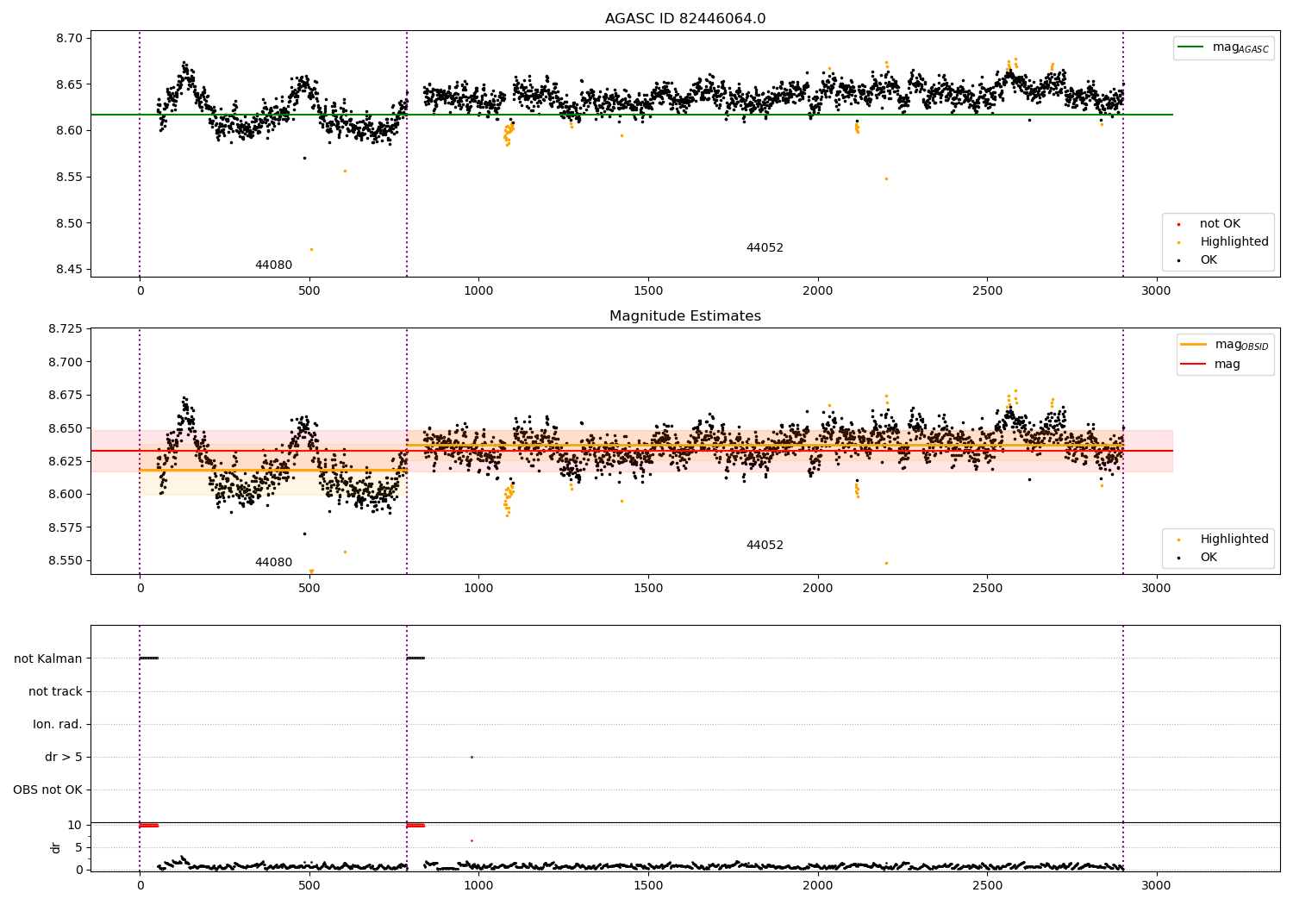The height and width of the screenshot is (905, 1293).
Task: Click the 'Magnitude Estimates' plot title
Action: click(x=685, y=316)
